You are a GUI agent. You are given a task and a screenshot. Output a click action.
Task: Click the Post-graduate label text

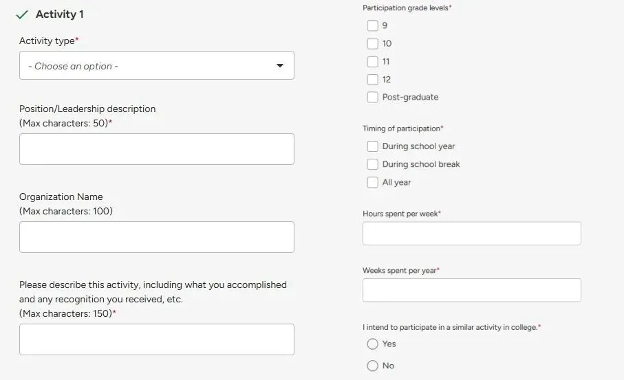click(x=410, y=97)
